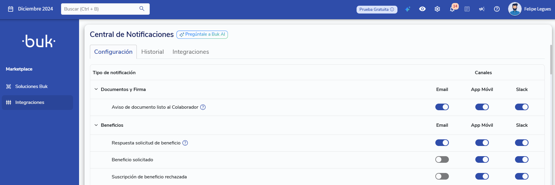
Task: Disable Slack toggle for Aviso de documento listo
Action: point(522,107)
